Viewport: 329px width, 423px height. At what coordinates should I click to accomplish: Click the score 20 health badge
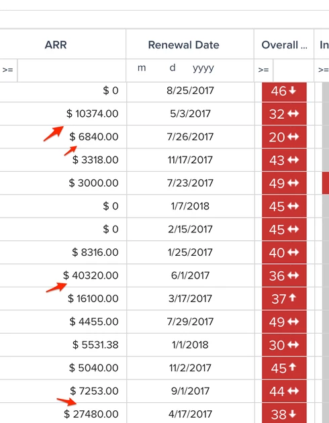284,137
